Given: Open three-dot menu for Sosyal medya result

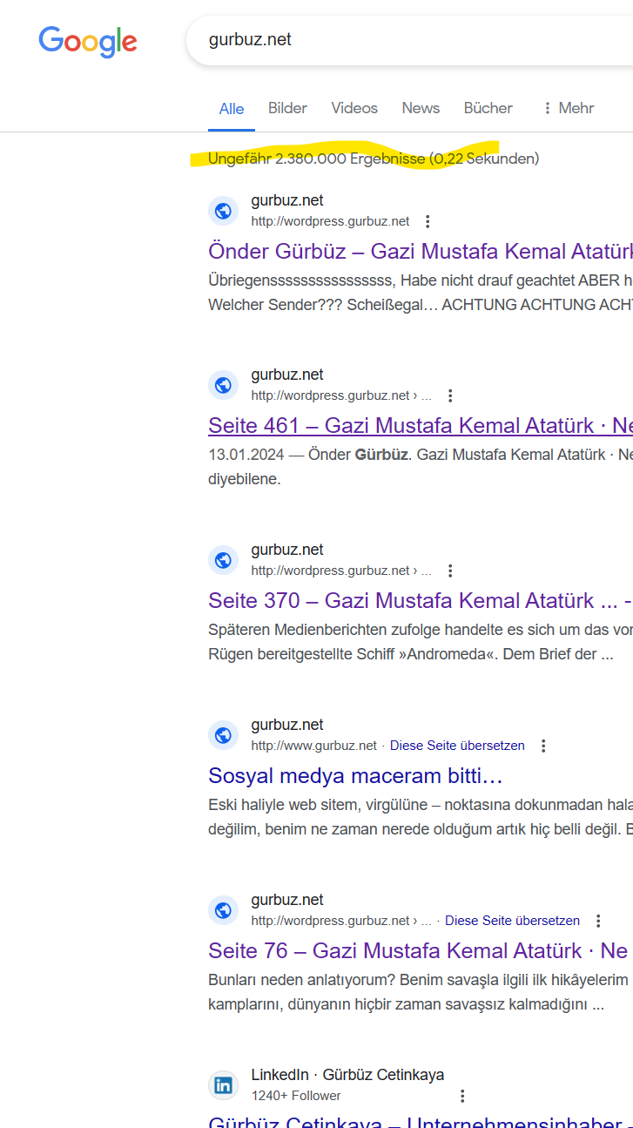Looking at the screenshot, I should (x=543, y=746).
